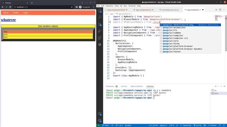
Task: Reload the localhost page
Action: click(x=10, y=7)
